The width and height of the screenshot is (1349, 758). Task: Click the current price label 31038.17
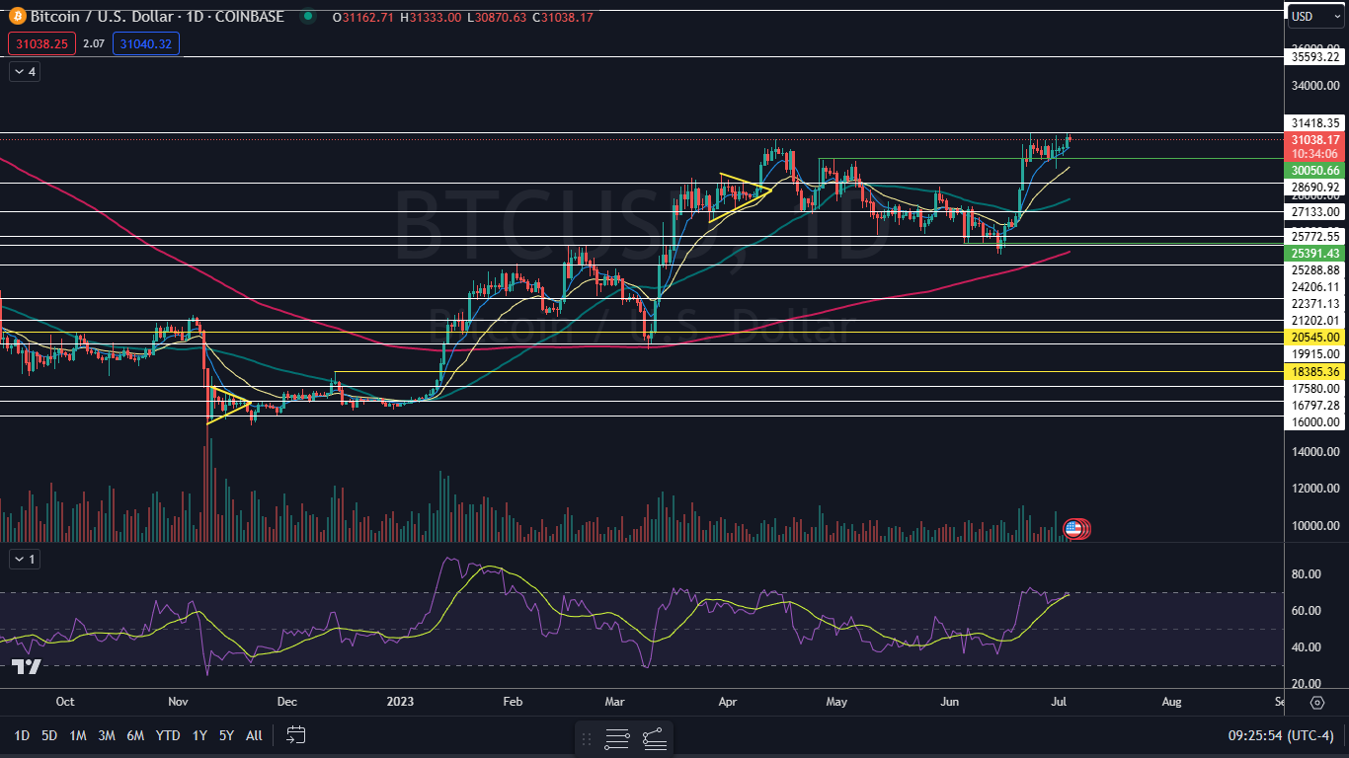(1316, 140)
